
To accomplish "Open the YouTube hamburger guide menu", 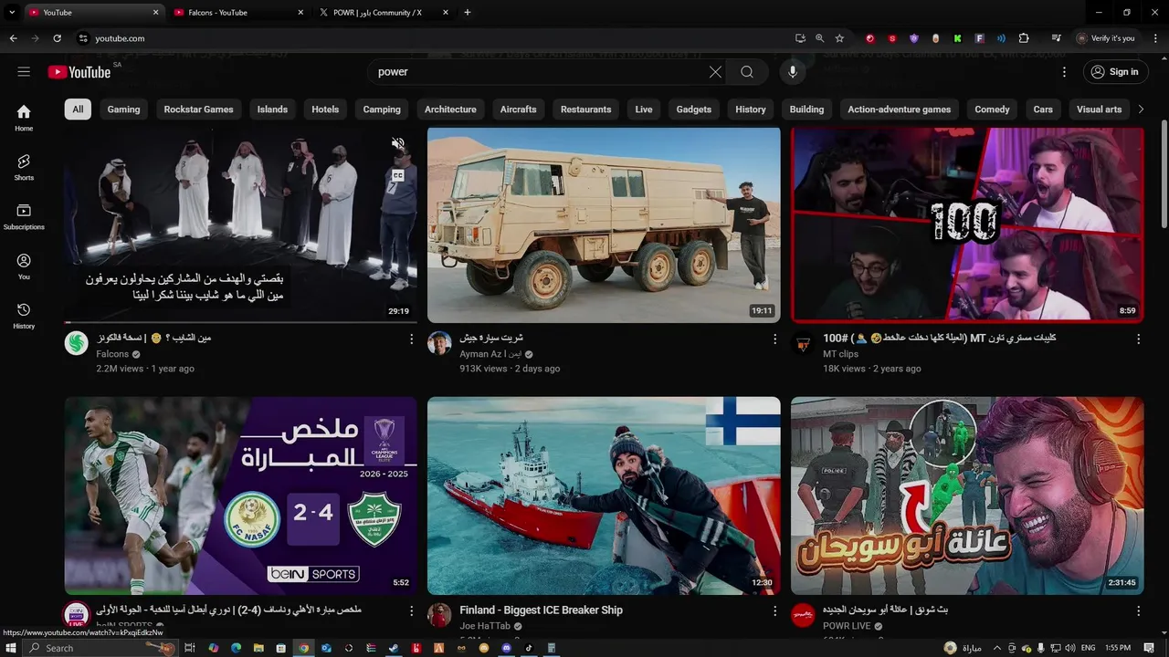I will [24, 72].
